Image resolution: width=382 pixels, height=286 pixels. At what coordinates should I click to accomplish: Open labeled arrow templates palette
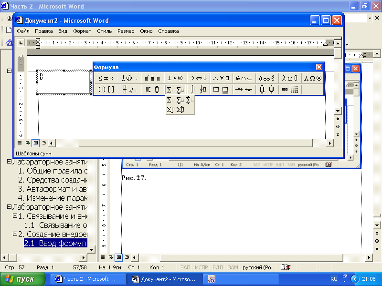point(244,89)
